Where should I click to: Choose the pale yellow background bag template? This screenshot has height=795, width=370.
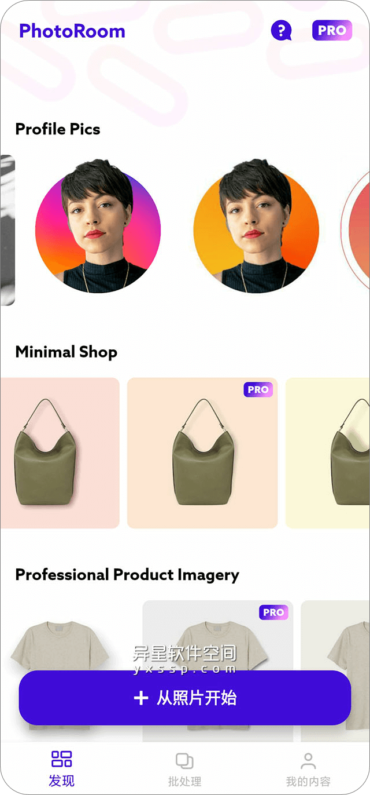[328, 453]
